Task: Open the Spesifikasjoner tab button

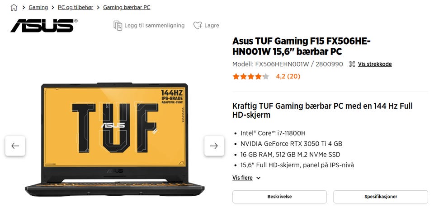Action: 381,197
